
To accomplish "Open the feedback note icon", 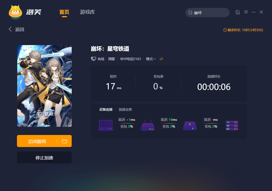I will click(238, 12).
